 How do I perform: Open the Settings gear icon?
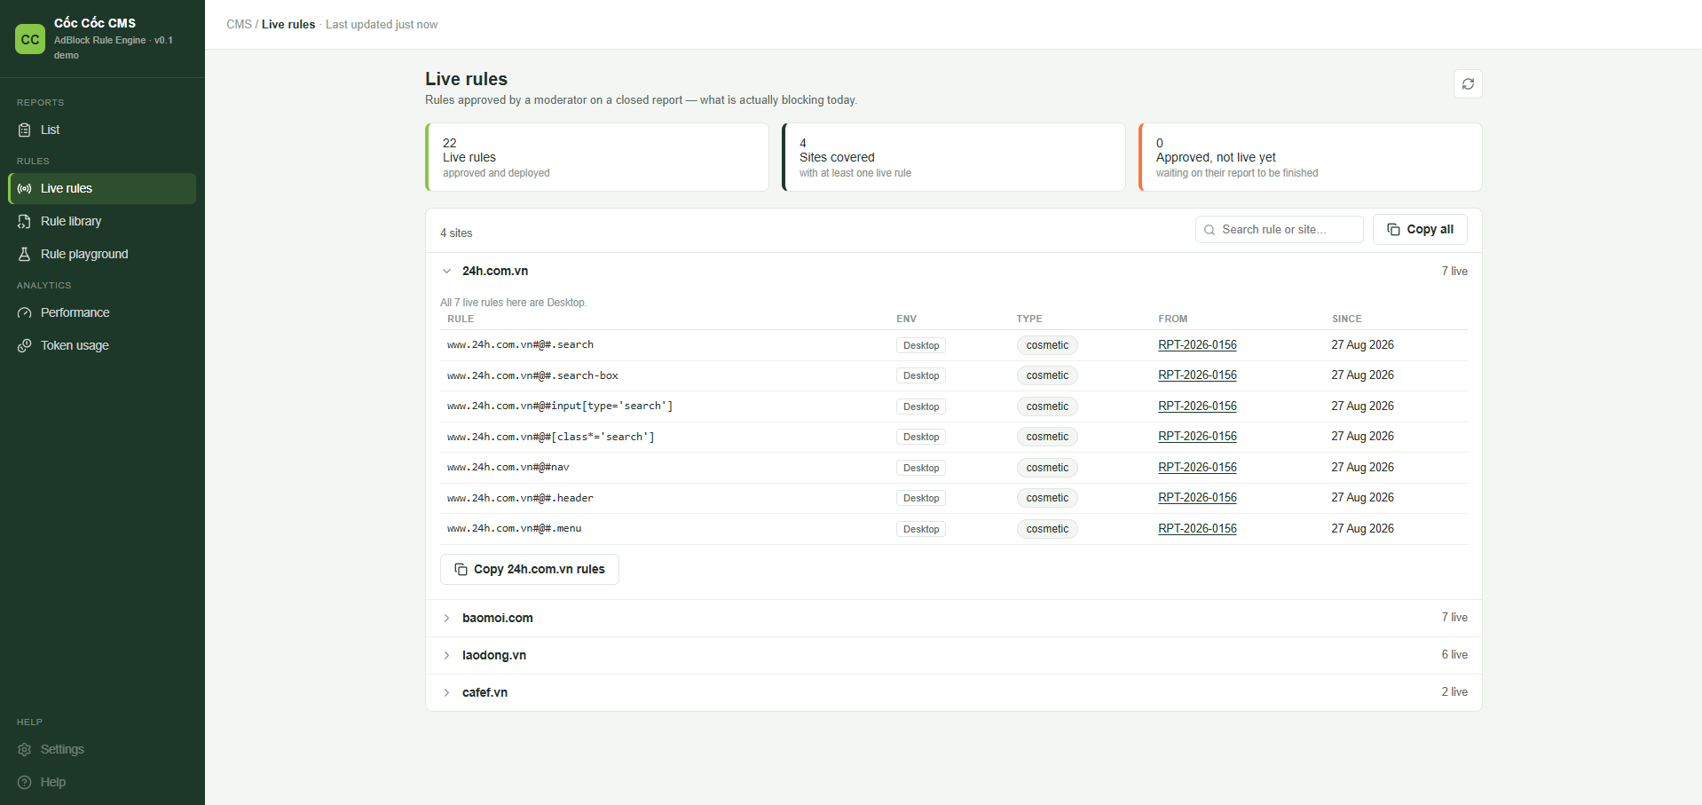tap(25, 749)
